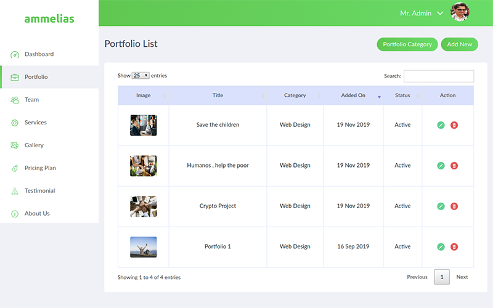The height and width of the screenshot is (308, 493).
Task: Edit the Crypto Project entry
Action: coord(441,206)
